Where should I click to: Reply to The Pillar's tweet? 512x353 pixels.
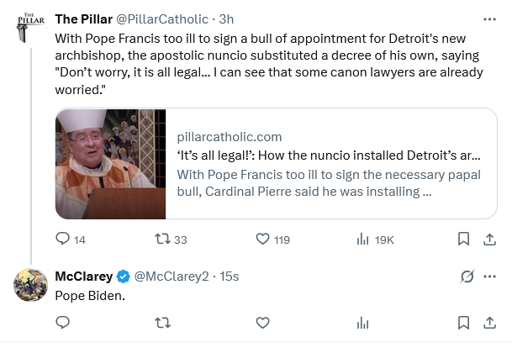click(62, 240)
